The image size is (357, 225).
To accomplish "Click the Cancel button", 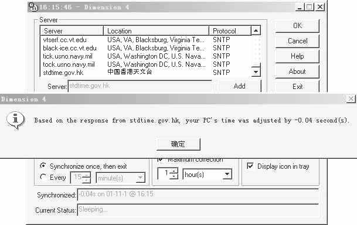I will click(x=297, y=41).
